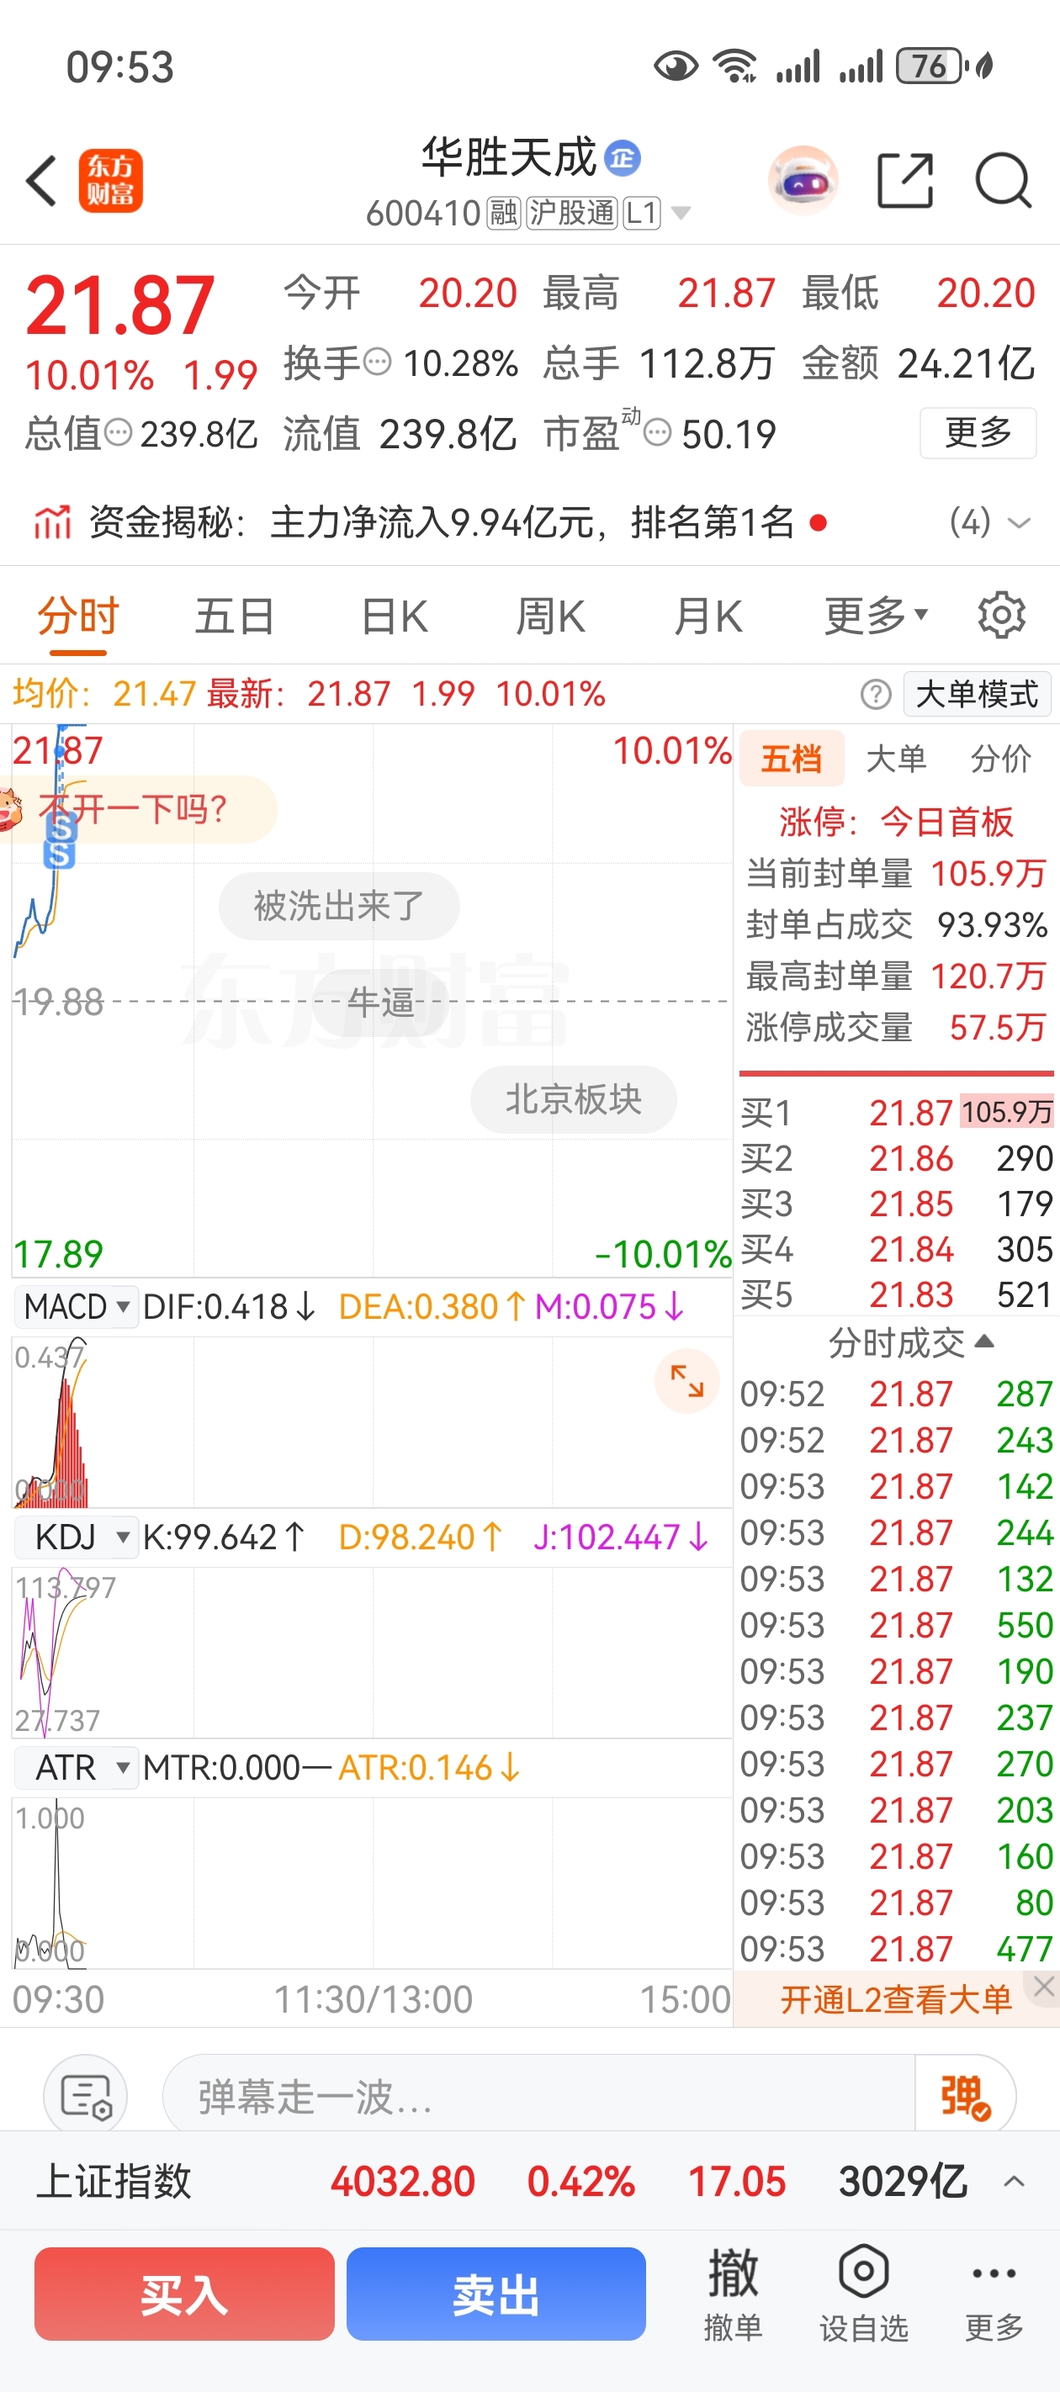1060x2392 pixels.
Task: Go back with the left arrow icon
Action: click(x=42, y=180)
